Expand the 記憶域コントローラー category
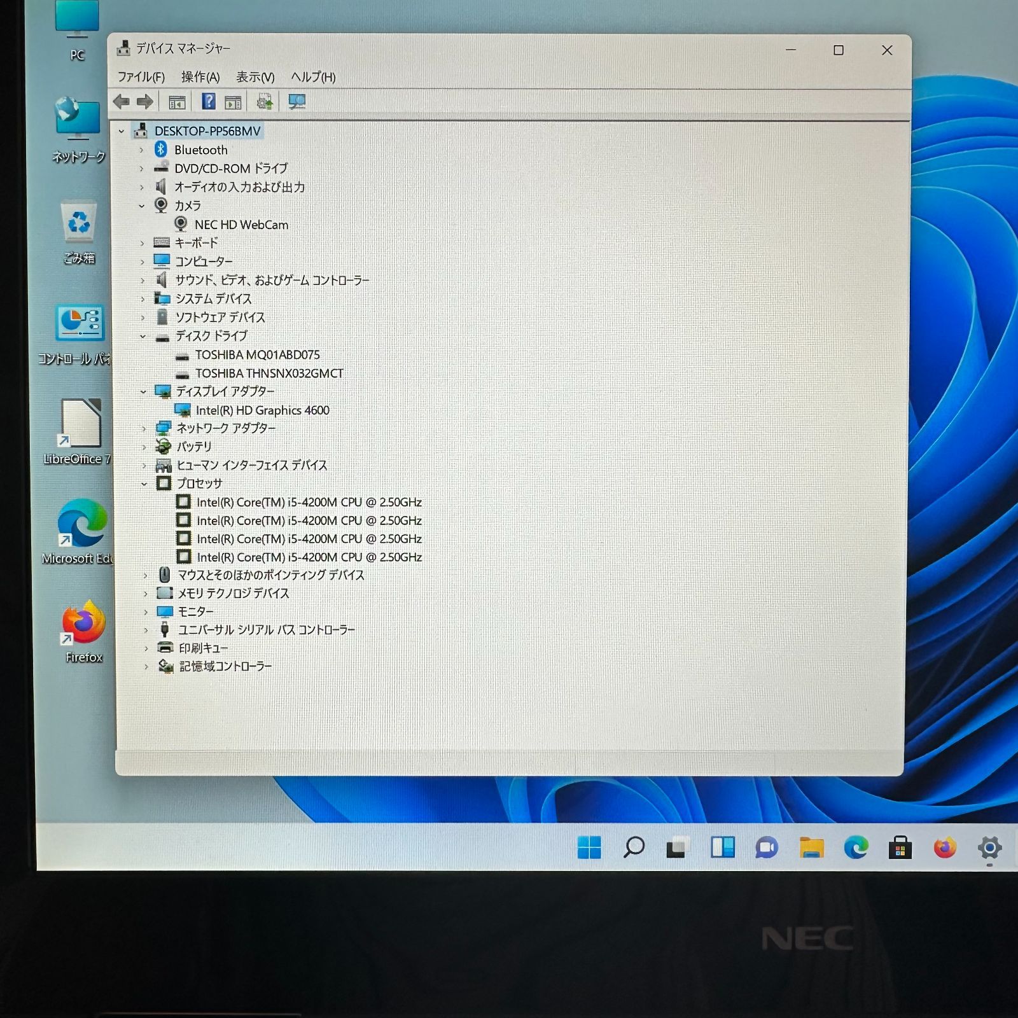Viewport: 1018px width, 1018px height. pyautogui.click(x=146, y=666)
